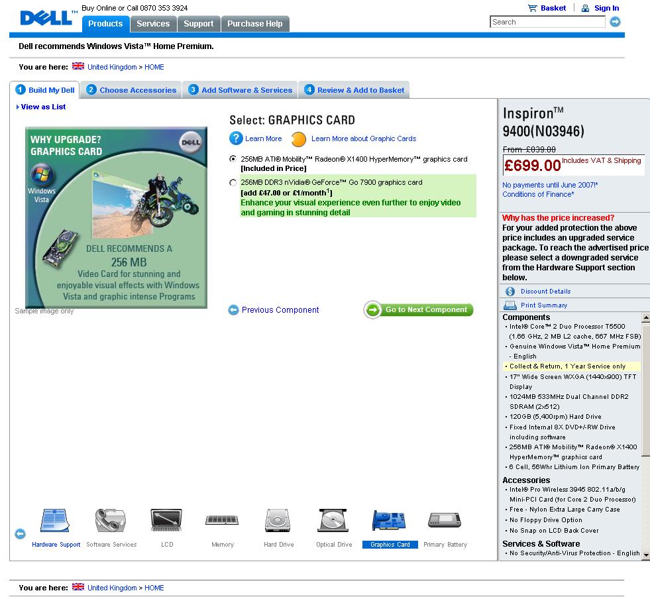The image size is (650, 599).
Task: Click the summary panel scroll down arrow
Action: click(646, 554)
